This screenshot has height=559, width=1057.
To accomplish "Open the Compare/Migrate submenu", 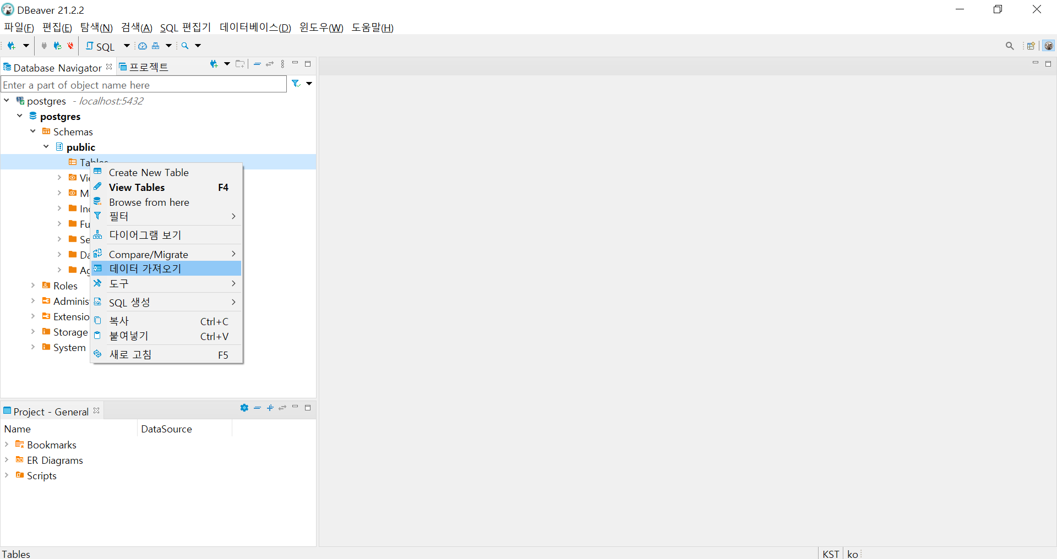I will click(x=166, y=254).
